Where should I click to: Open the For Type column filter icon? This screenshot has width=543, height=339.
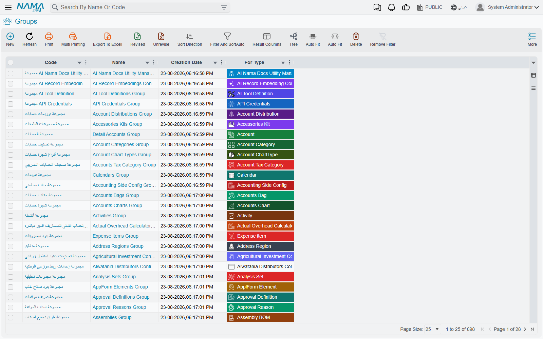click(x=283, y=62)
